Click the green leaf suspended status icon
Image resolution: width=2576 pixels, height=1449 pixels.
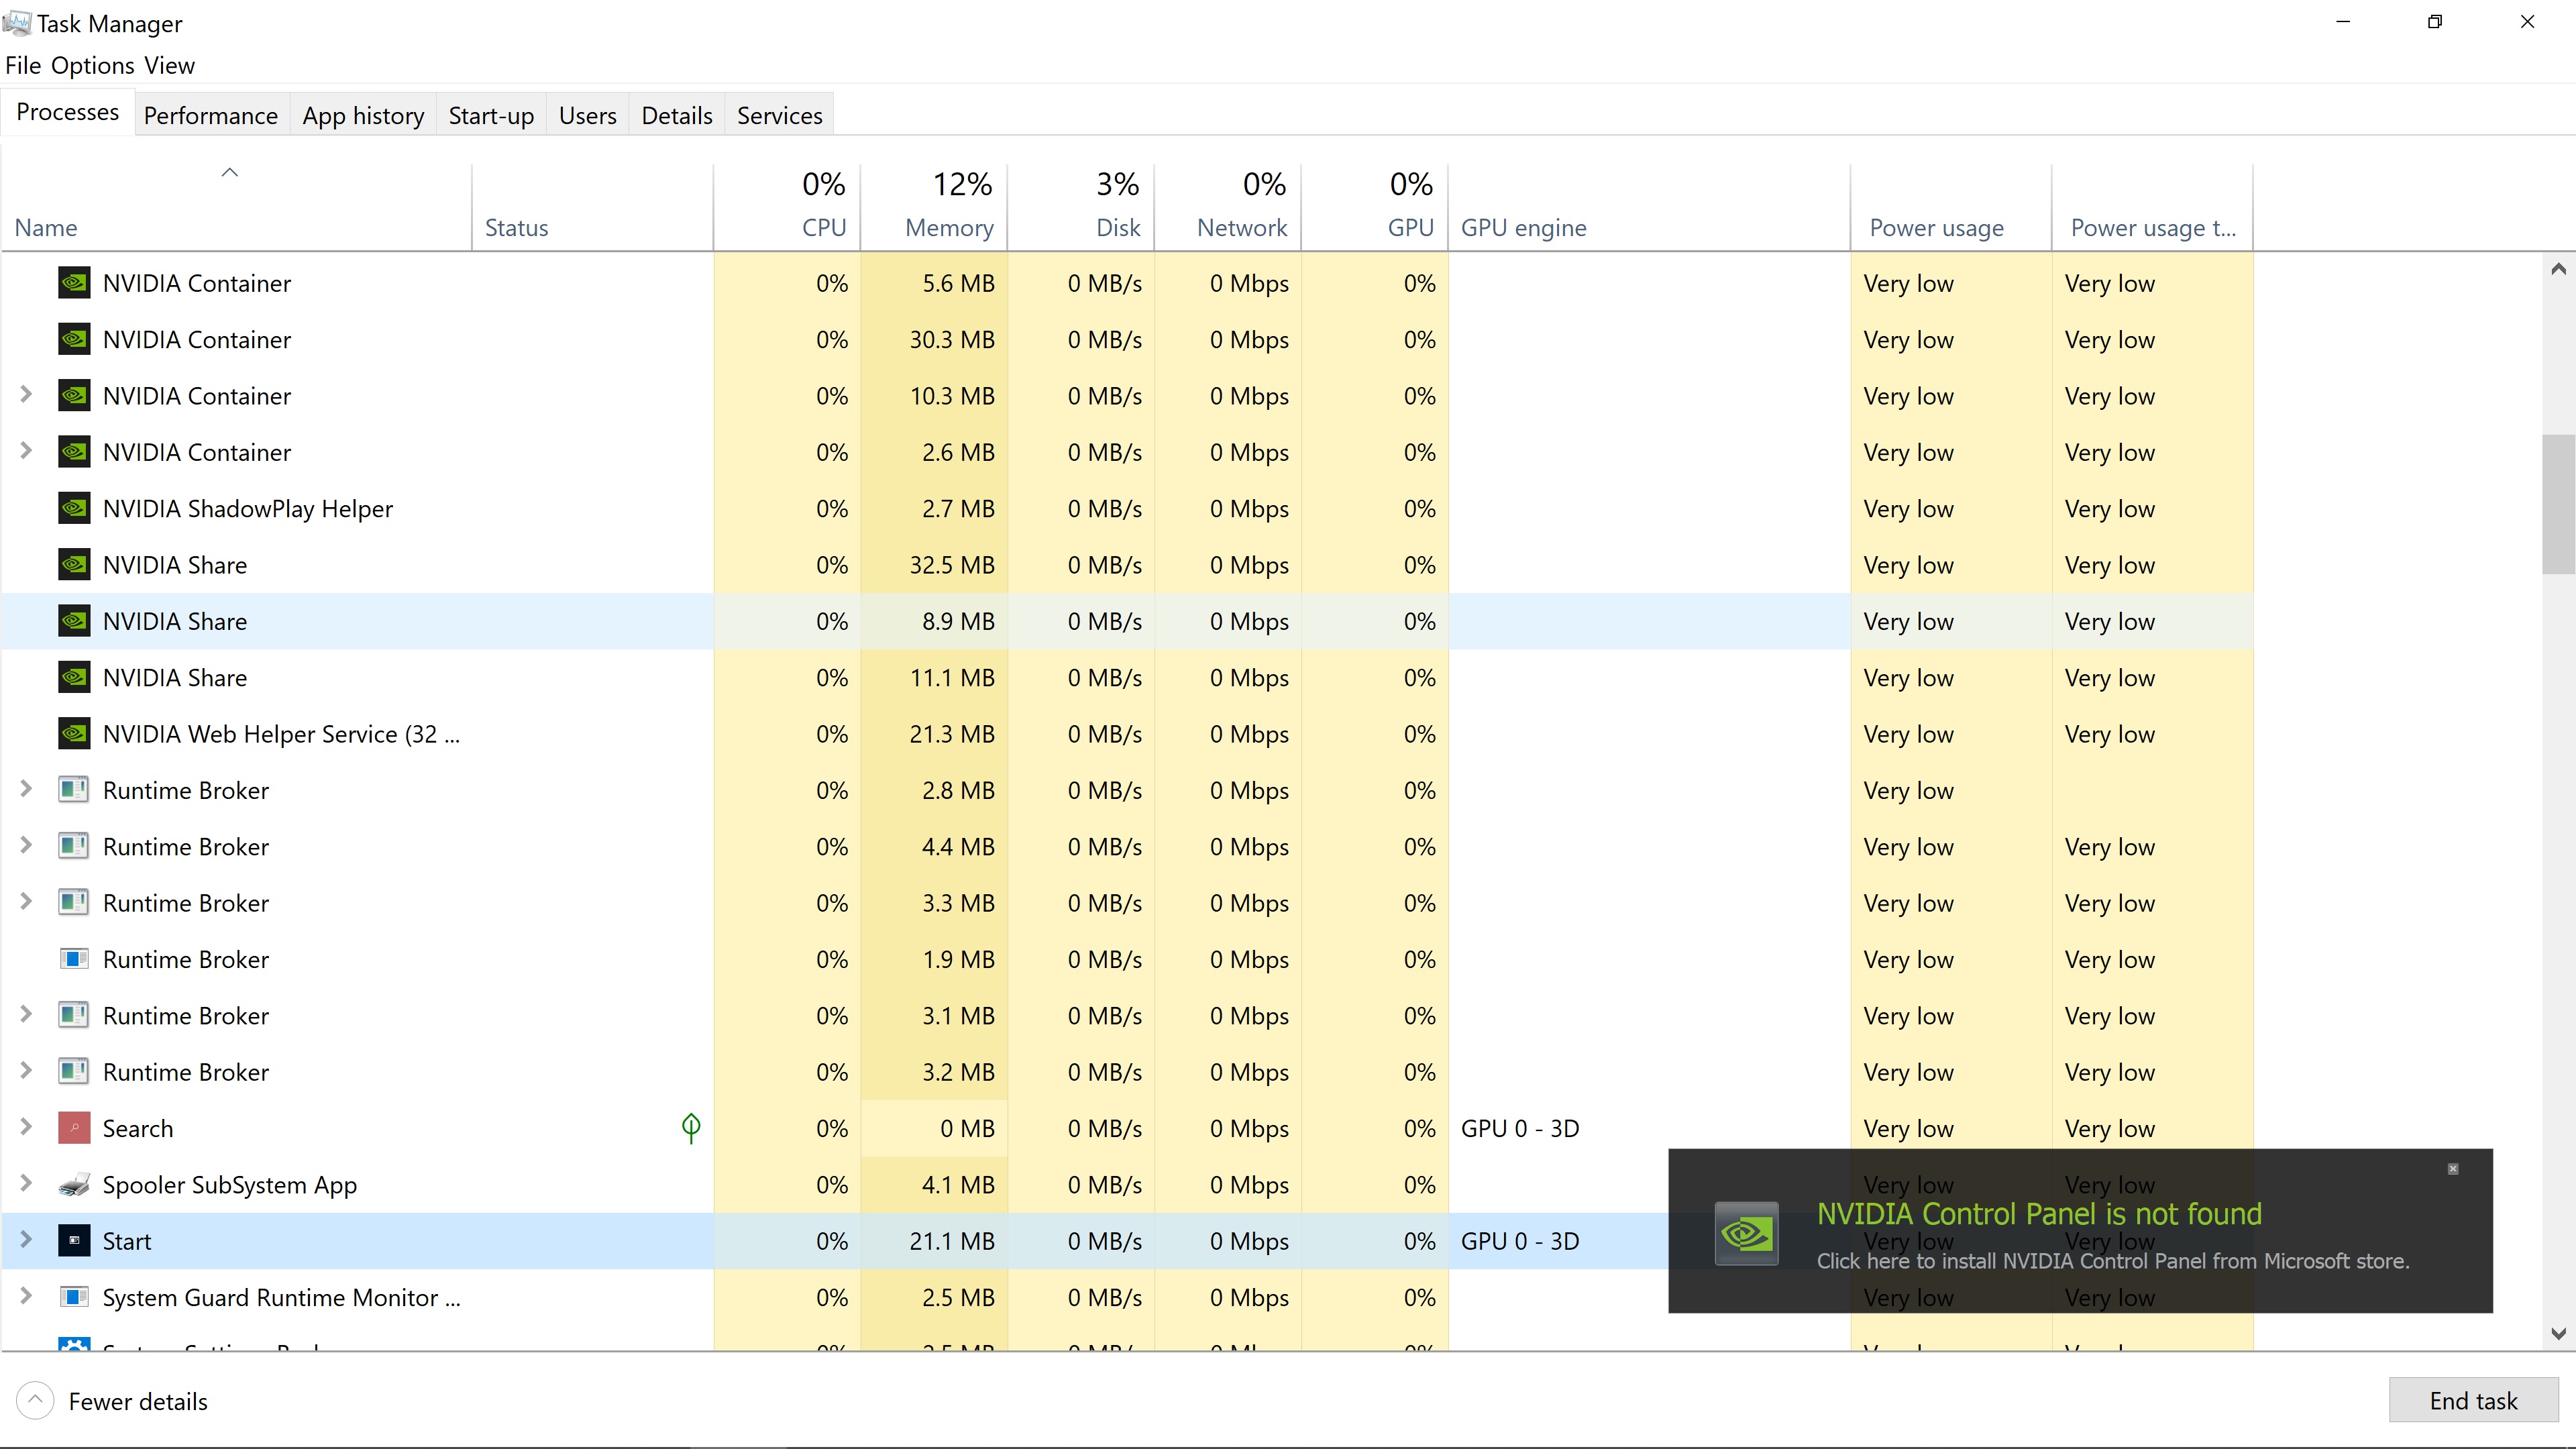click(690, 1128)
